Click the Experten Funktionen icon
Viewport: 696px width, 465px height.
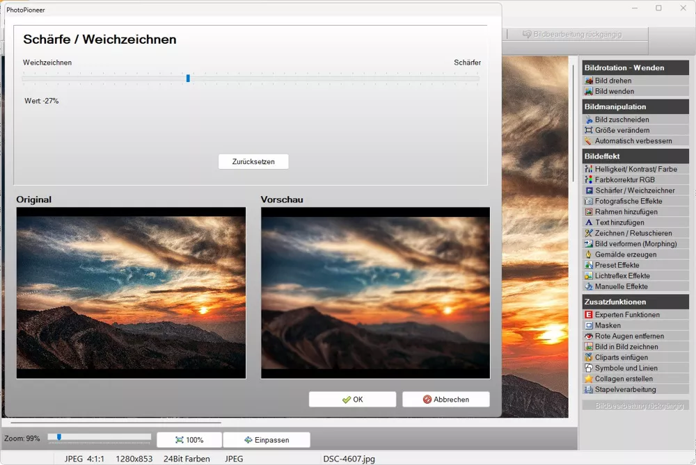point(589,315)
